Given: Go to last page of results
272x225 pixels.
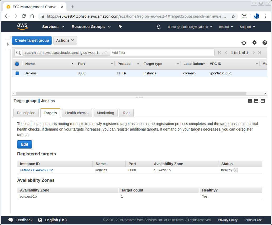Looking at the screenshot, I should coord(260,52).
